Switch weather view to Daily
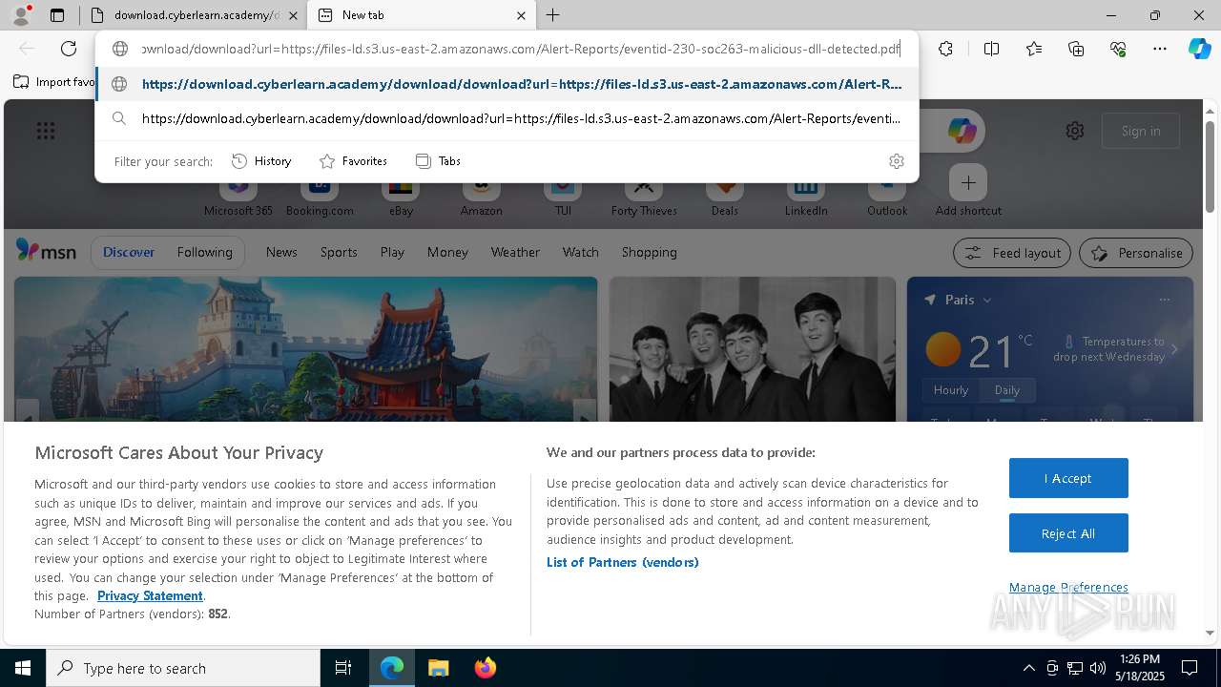Screen dimensions: 1221x687 tap(1007, 390)
